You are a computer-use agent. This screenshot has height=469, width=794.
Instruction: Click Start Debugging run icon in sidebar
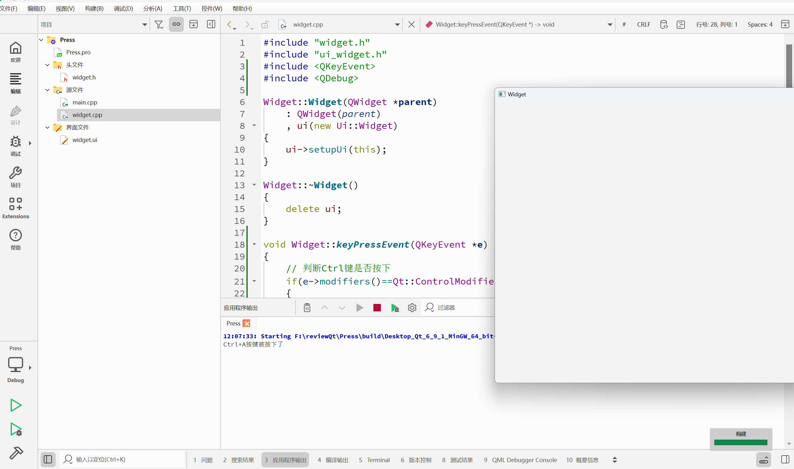click(16, 429)
